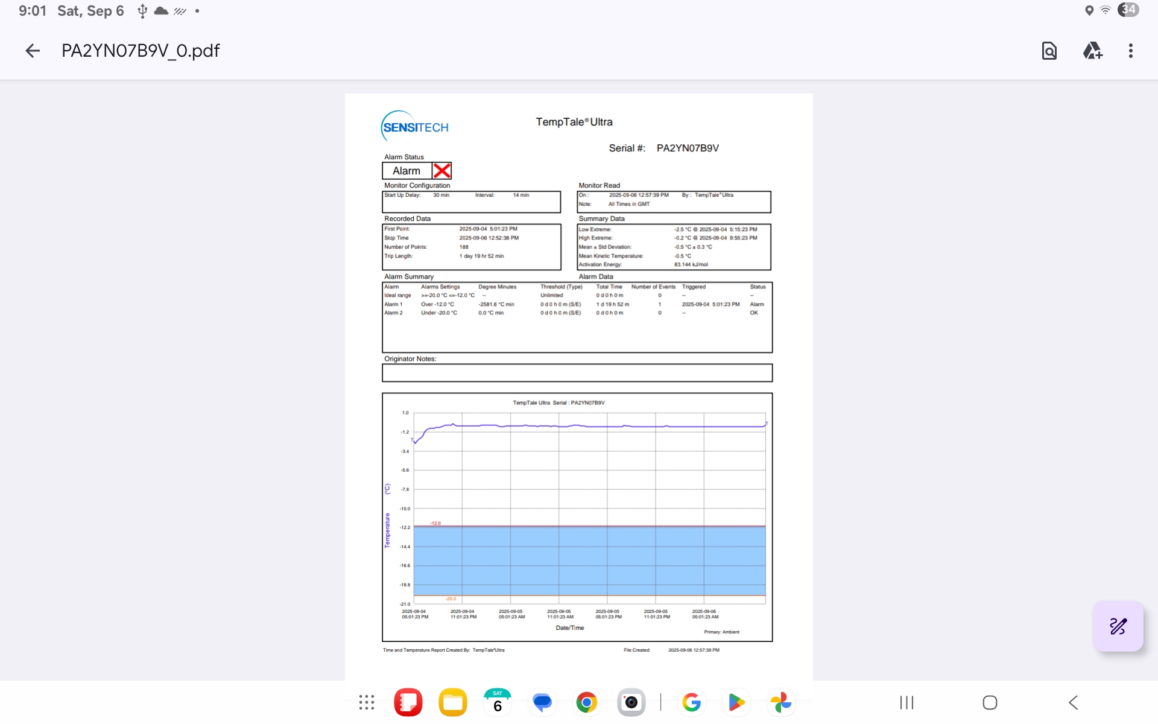Screen dimensions: 1158x724
Task: Open the app drawer grid icon
Action: point(366,702)
